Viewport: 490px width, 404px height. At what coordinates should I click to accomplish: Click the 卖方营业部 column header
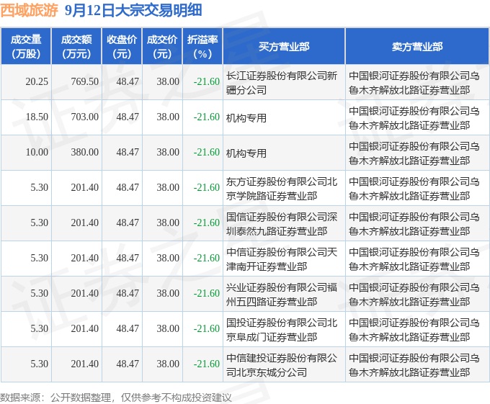tap(417, 47)
